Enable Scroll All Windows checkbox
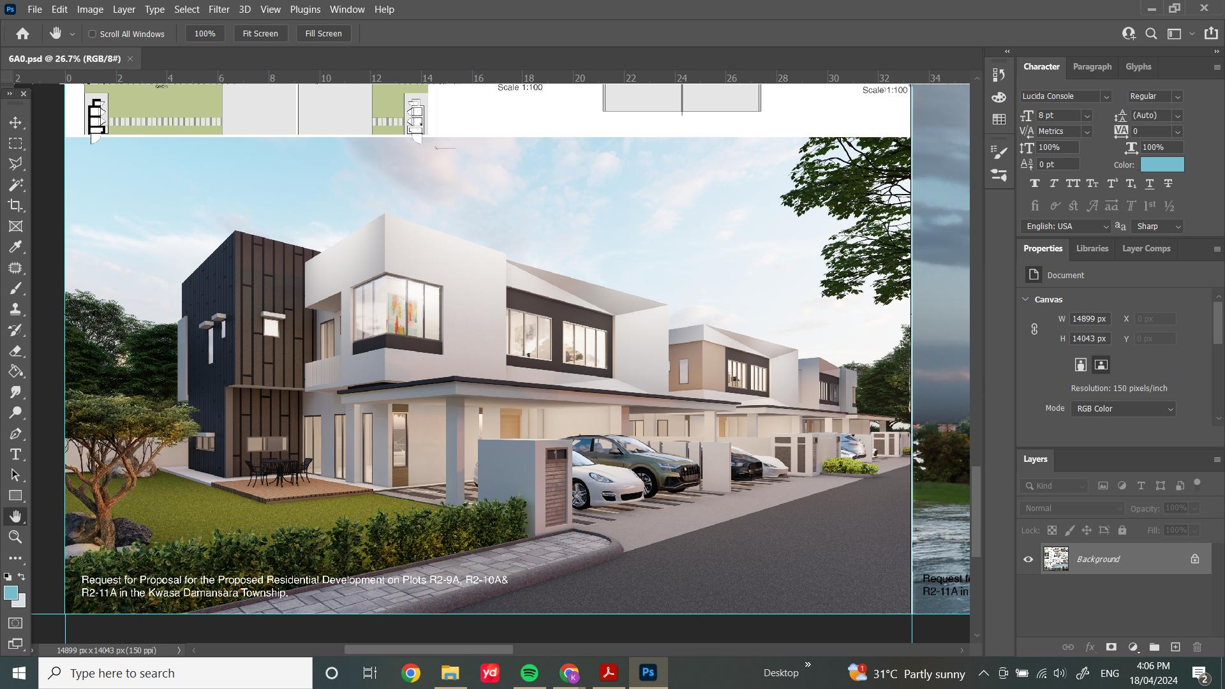 pos(93,34)
